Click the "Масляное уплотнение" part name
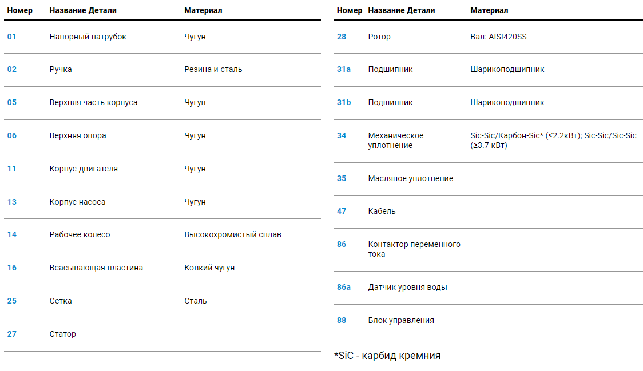 coord(411,178)
